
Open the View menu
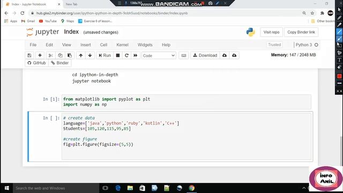(66, 45)
